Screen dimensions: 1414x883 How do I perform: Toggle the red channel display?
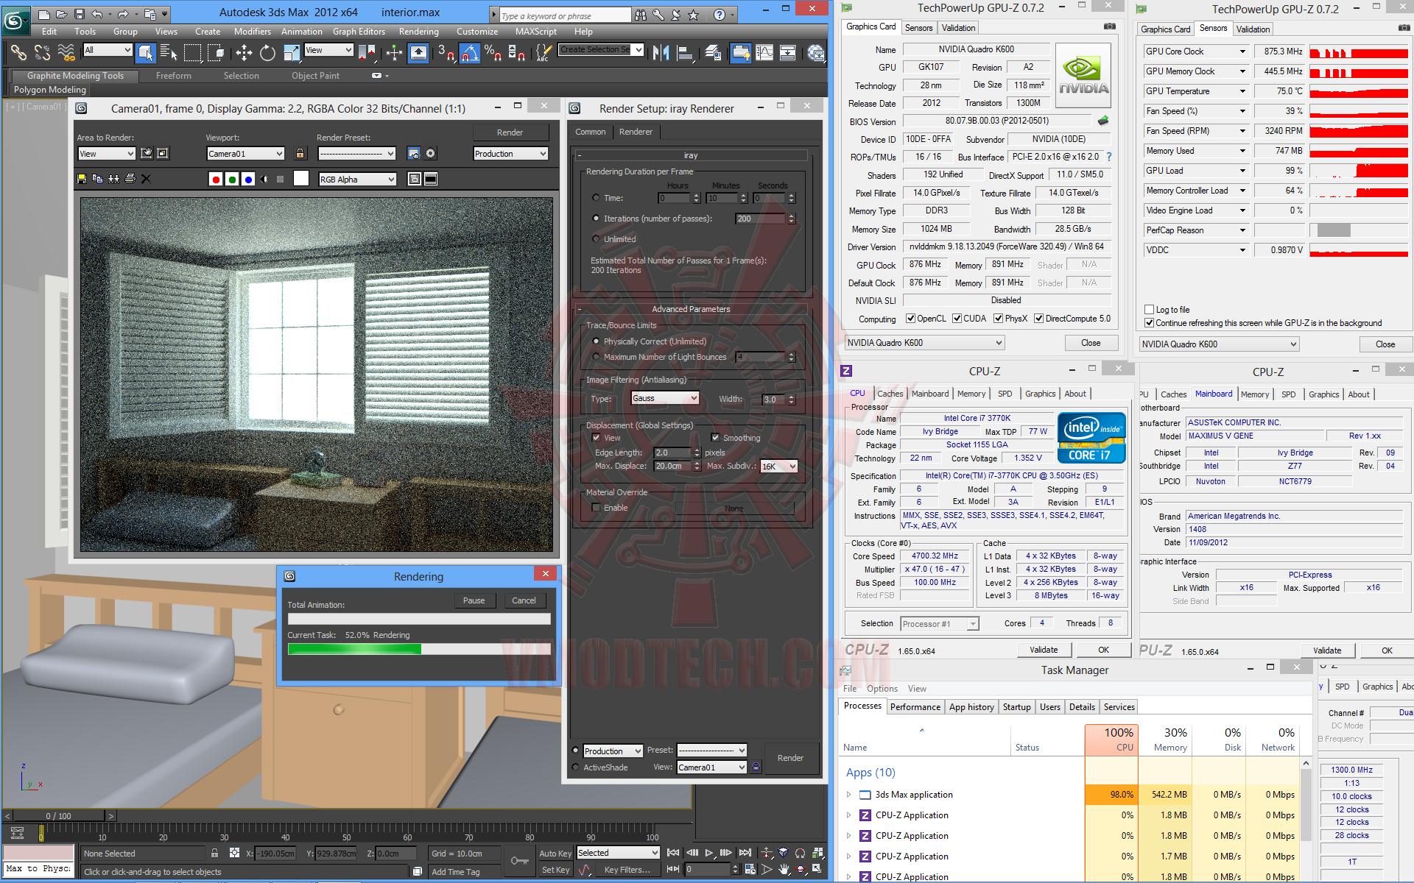[215, 179]
